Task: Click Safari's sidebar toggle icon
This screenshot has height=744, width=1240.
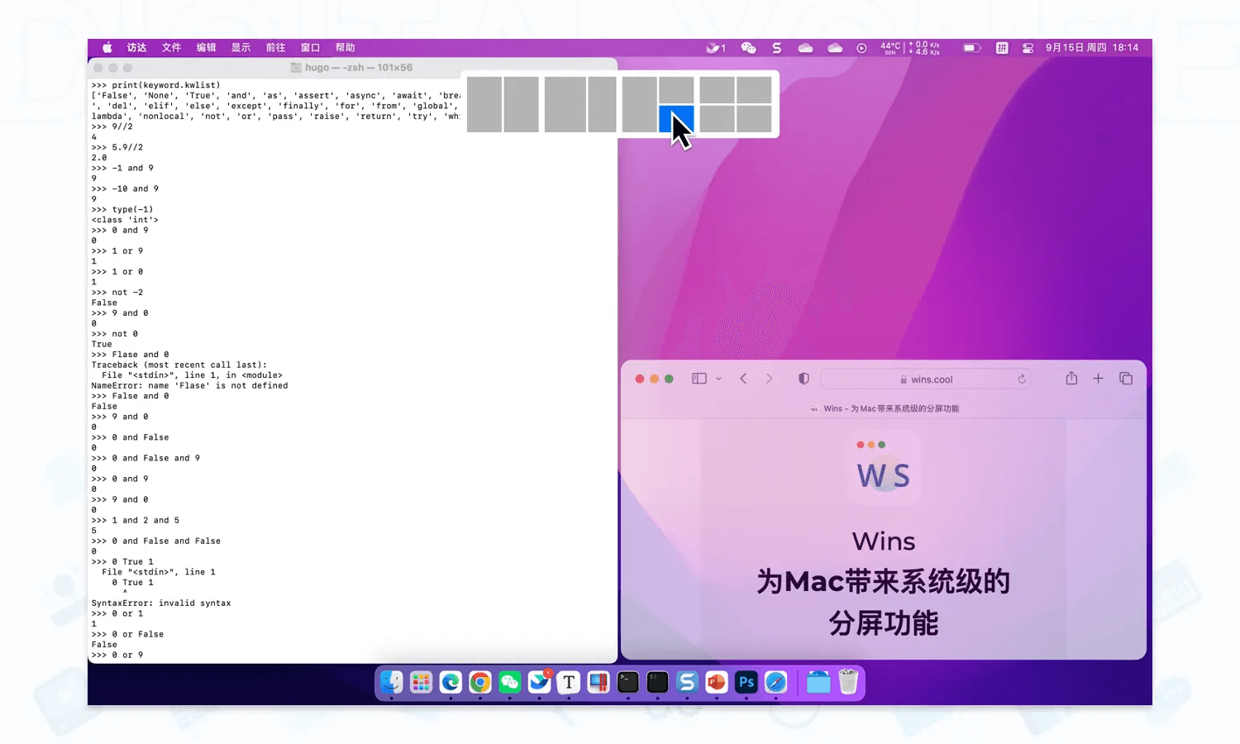Action: 699,379
